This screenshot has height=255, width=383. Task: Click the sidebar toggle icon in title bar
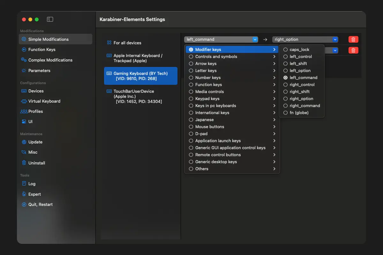pos(50,19)
